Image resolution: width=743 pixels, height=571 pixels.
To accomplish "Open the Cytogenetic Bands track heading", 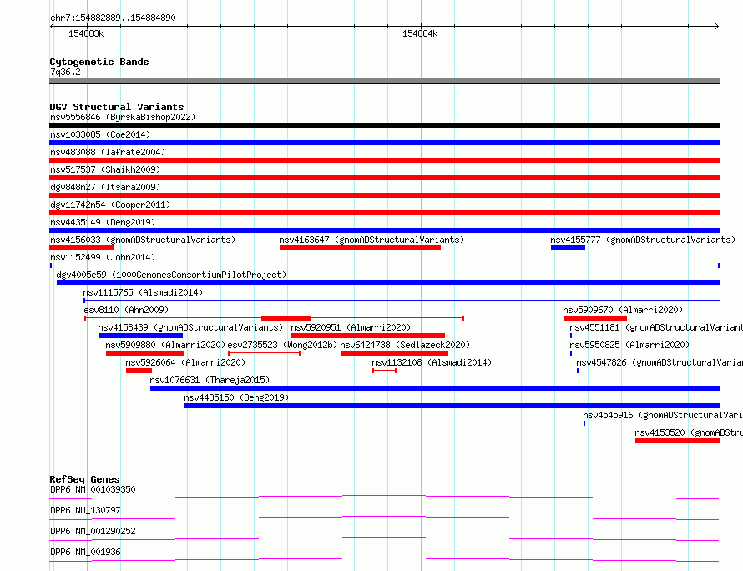I will click(x=99, y=62).
